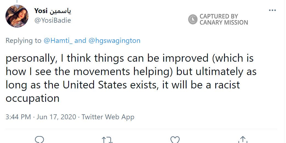Open the @hgswagington mention link
Screen dimensions: 286x143
[x=114, y=41]
